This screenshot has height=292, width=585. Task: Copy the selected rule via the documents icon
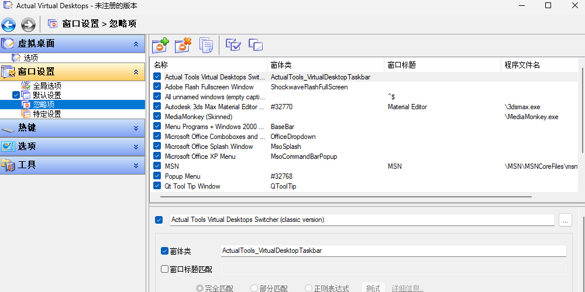point(206,45)
